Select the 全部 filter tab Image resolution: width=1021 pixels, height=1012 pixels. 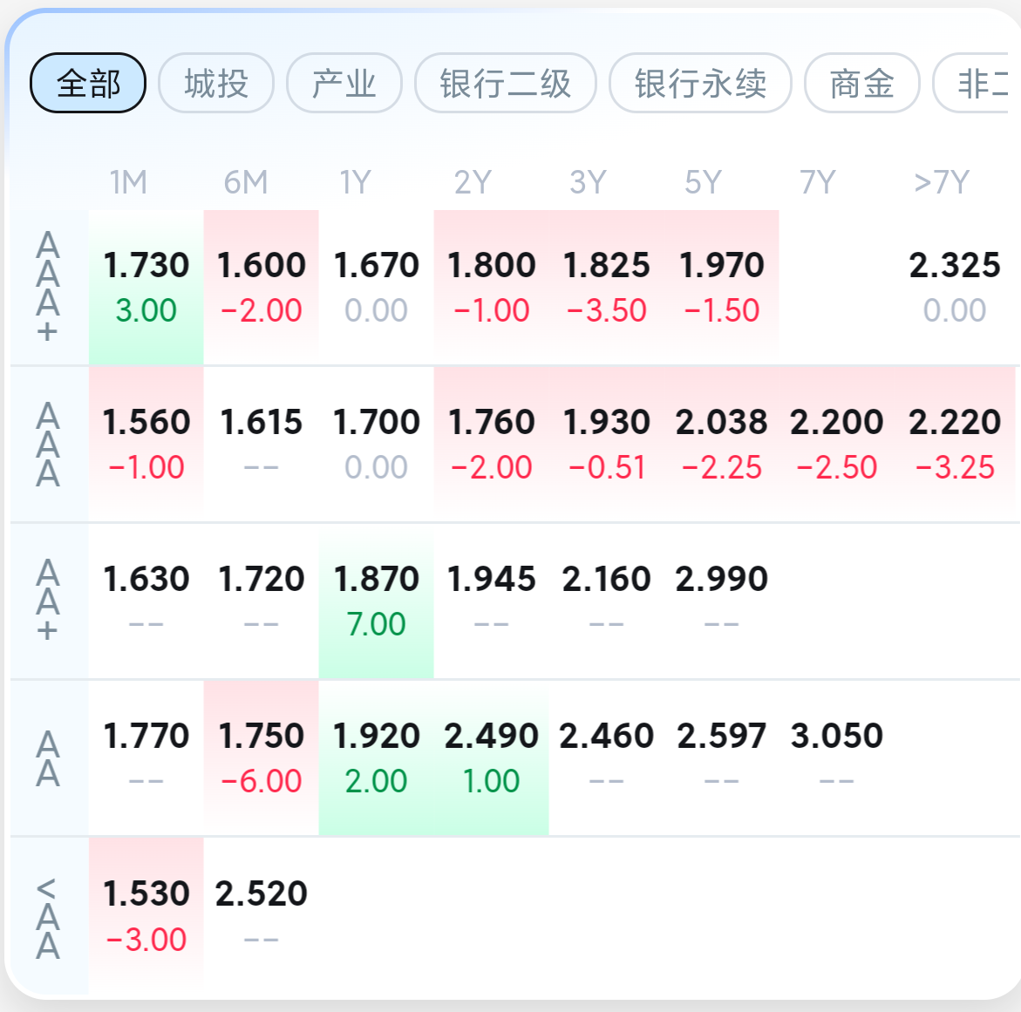coord(88,84)
